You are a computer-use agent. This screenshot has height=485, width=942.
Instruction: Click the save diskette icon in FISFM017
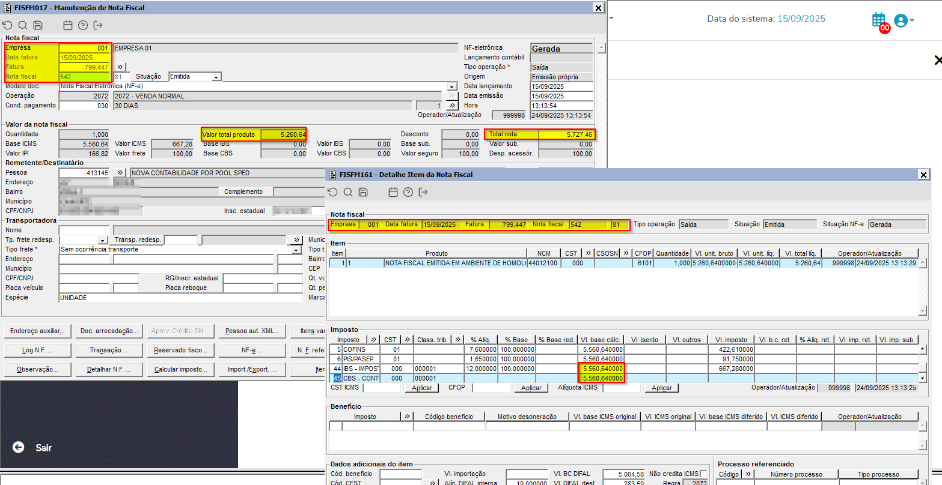[x=38, y=25]
